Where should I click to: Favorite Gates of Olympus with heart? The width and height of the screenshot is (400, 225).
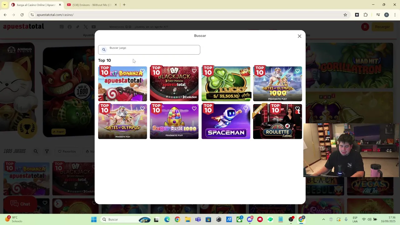(x=142, y=109)
